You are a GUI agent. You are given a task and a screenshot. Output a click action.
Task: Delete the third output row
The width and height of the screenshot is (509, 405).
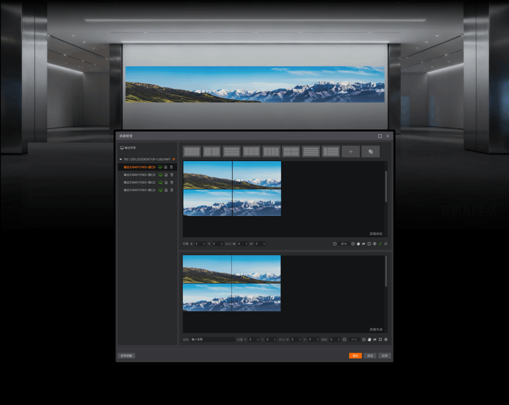coord(172,183)
